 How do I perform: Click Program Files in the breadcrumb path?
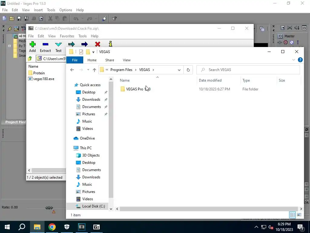click(x=121, y=70)
